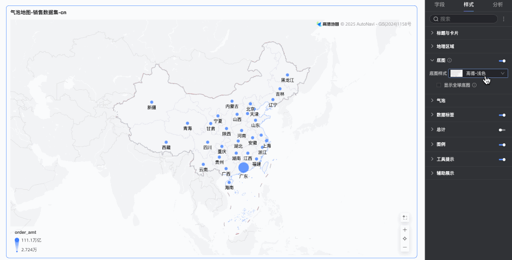512x260 pixels.
Task: Click the info icon beside 显示全球底图
Action: click(474, 85)
